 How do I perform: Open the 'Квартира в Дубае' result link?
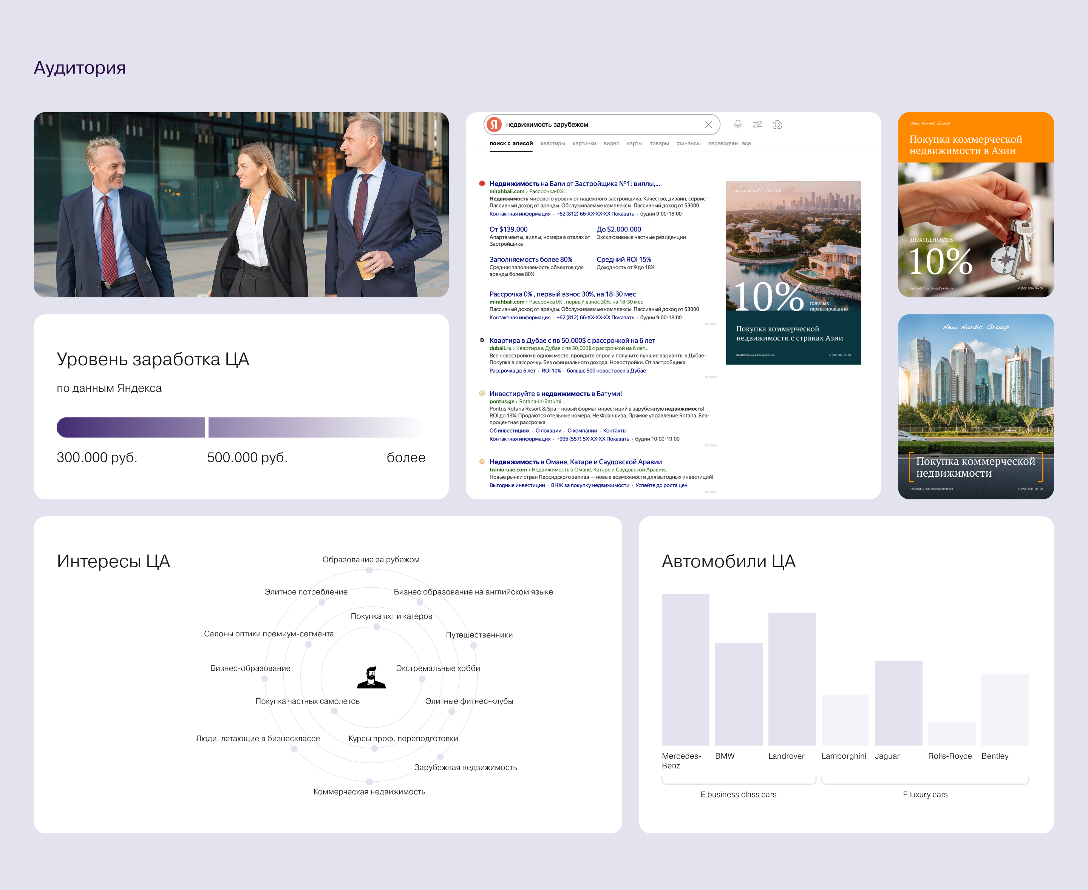pos(572,340)
